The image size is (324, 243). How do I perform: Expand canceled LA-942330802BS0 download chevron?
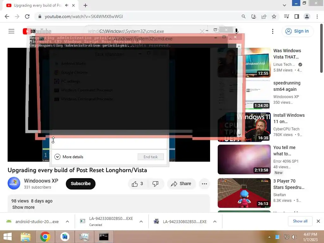pos(141,221)
